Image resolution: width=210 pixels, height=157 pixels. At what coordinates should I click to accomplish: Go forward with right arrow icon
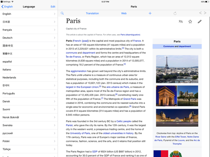tap(205, 13)
